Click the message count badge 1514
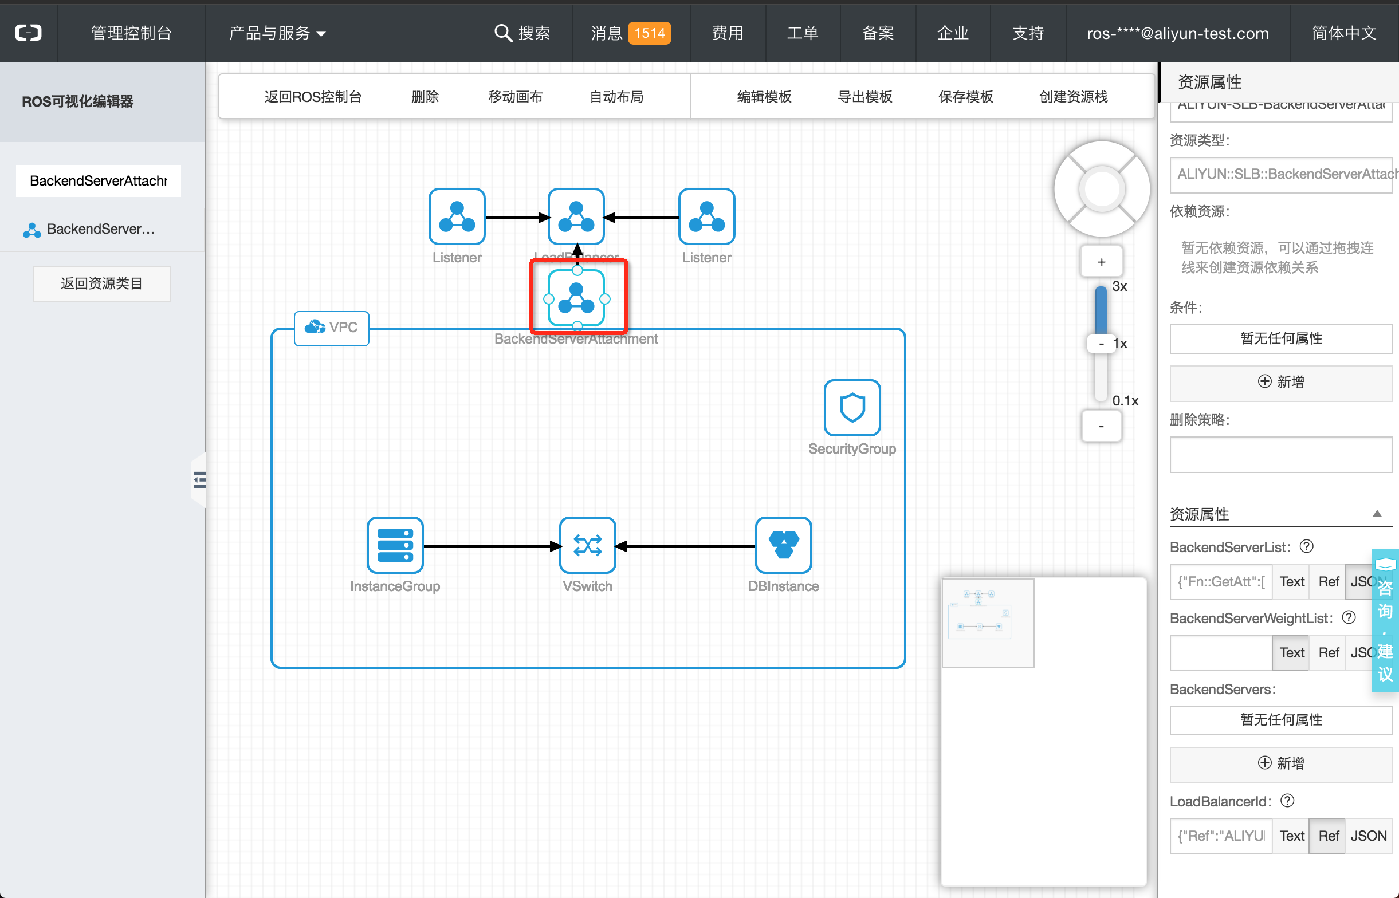1399x898 pixels. pyautogui.click(x=649, y=33)
